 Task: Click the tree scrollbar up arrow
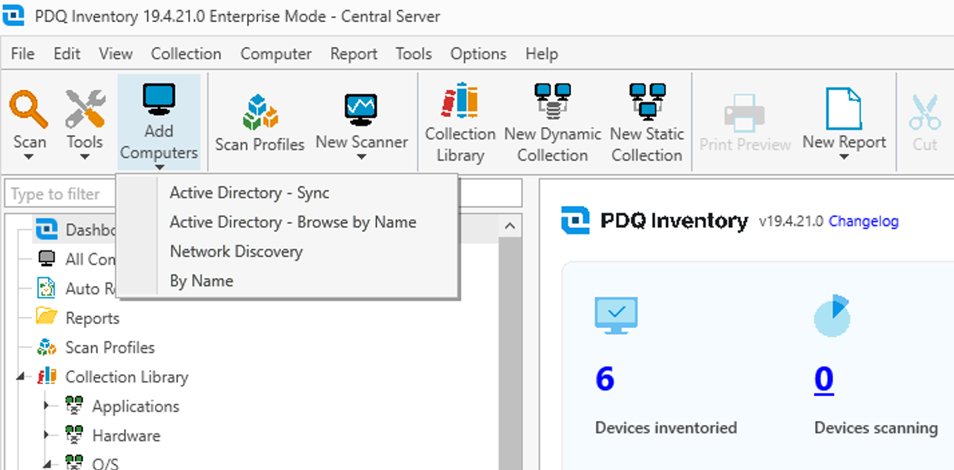pos(510,226)
